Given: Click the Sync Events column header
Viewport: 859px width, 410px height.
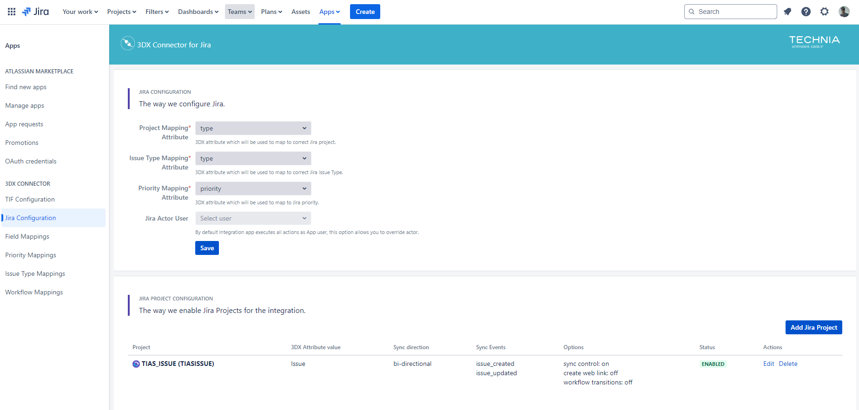Looking at the screenshot, I should 490,347.
